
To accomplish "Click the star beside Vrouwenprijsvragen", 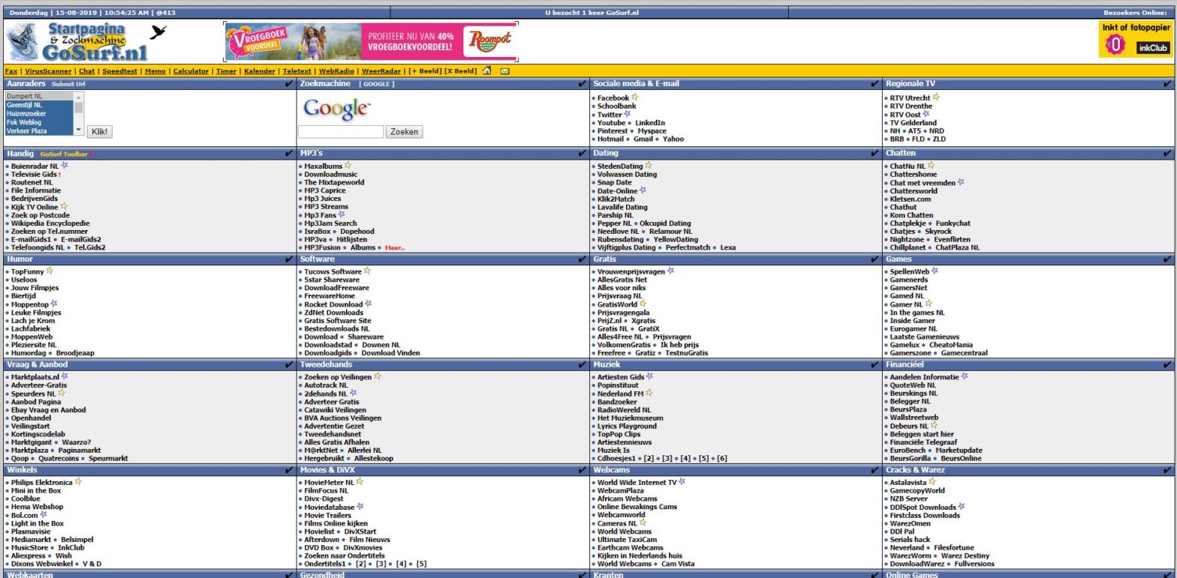I will pyautogui.click(x=671, y=271).
